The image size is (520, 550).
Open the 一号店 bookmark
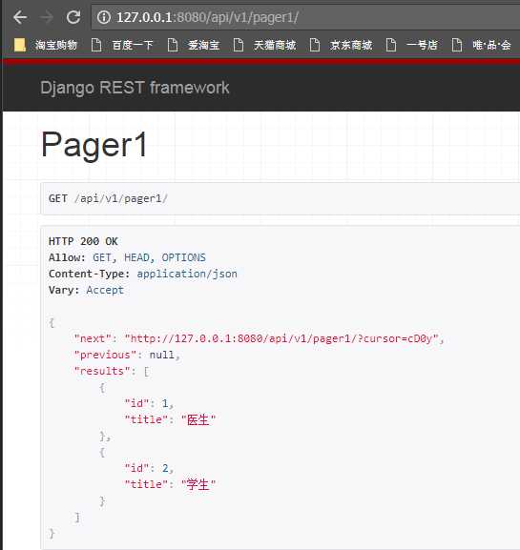(411, 45)
